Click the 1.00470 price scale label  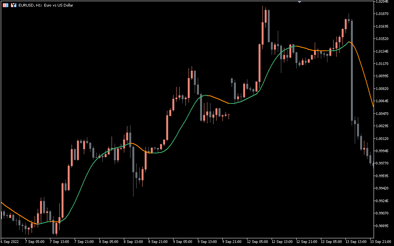tap(382, 113)
